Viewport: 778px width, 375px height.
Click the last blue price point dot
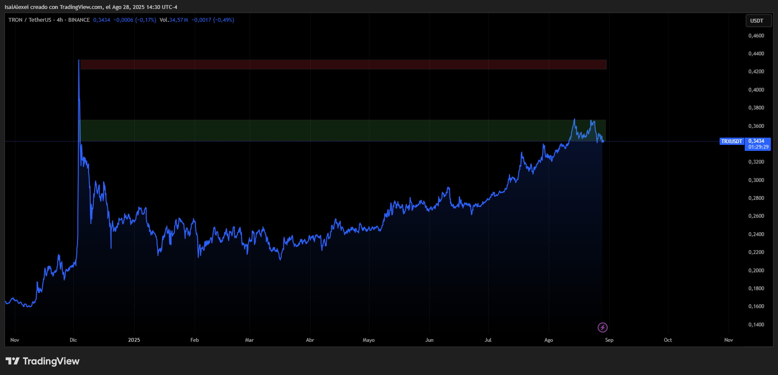(x=602, y=141)
